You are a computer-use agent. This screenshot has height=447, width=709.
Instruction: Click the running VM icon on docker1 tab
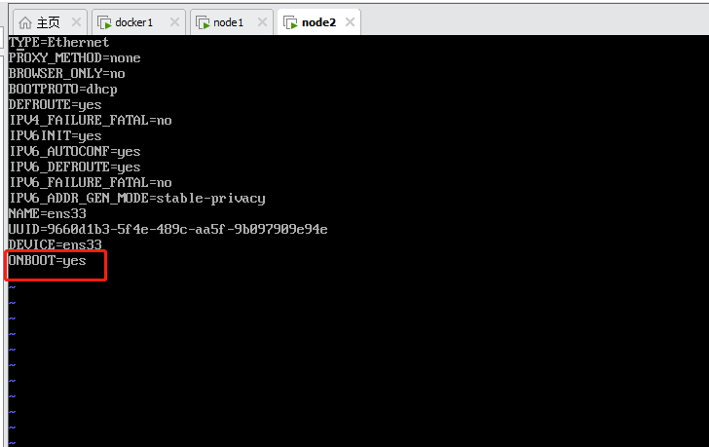[104, 22]
